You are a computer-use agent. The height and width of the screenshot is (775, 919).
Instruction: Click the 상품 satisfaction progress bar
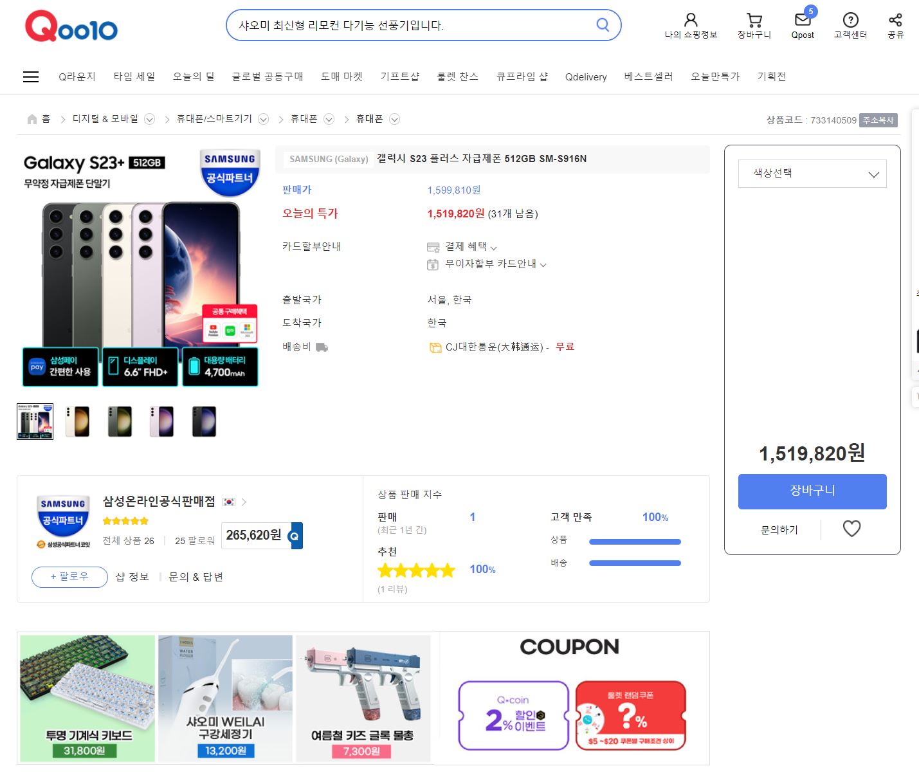(x=635, y=542)
